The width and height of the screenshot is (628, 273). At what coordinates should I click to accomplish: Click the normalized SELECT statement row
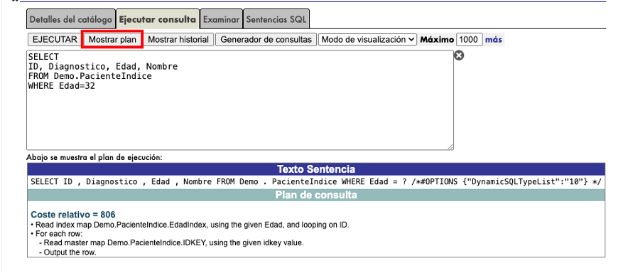click(x=316, y=182)
